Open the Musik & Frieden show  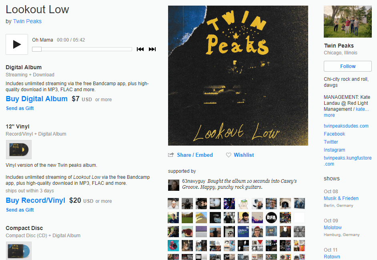click(341, 198)
